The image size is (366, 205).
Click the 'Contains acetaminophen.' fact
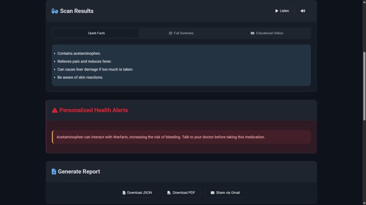coord(79,53)
